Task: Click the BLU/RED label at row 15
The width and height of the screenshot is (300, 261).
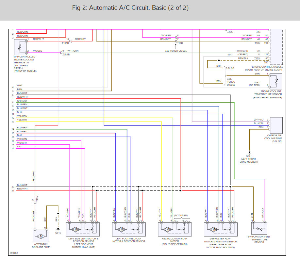Action: pos(22,132)
